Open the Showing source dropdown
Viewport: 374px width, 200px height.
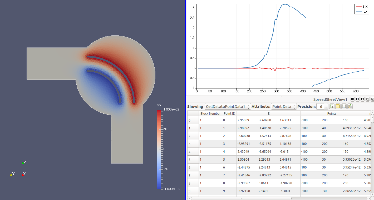[x=228, y=107]
